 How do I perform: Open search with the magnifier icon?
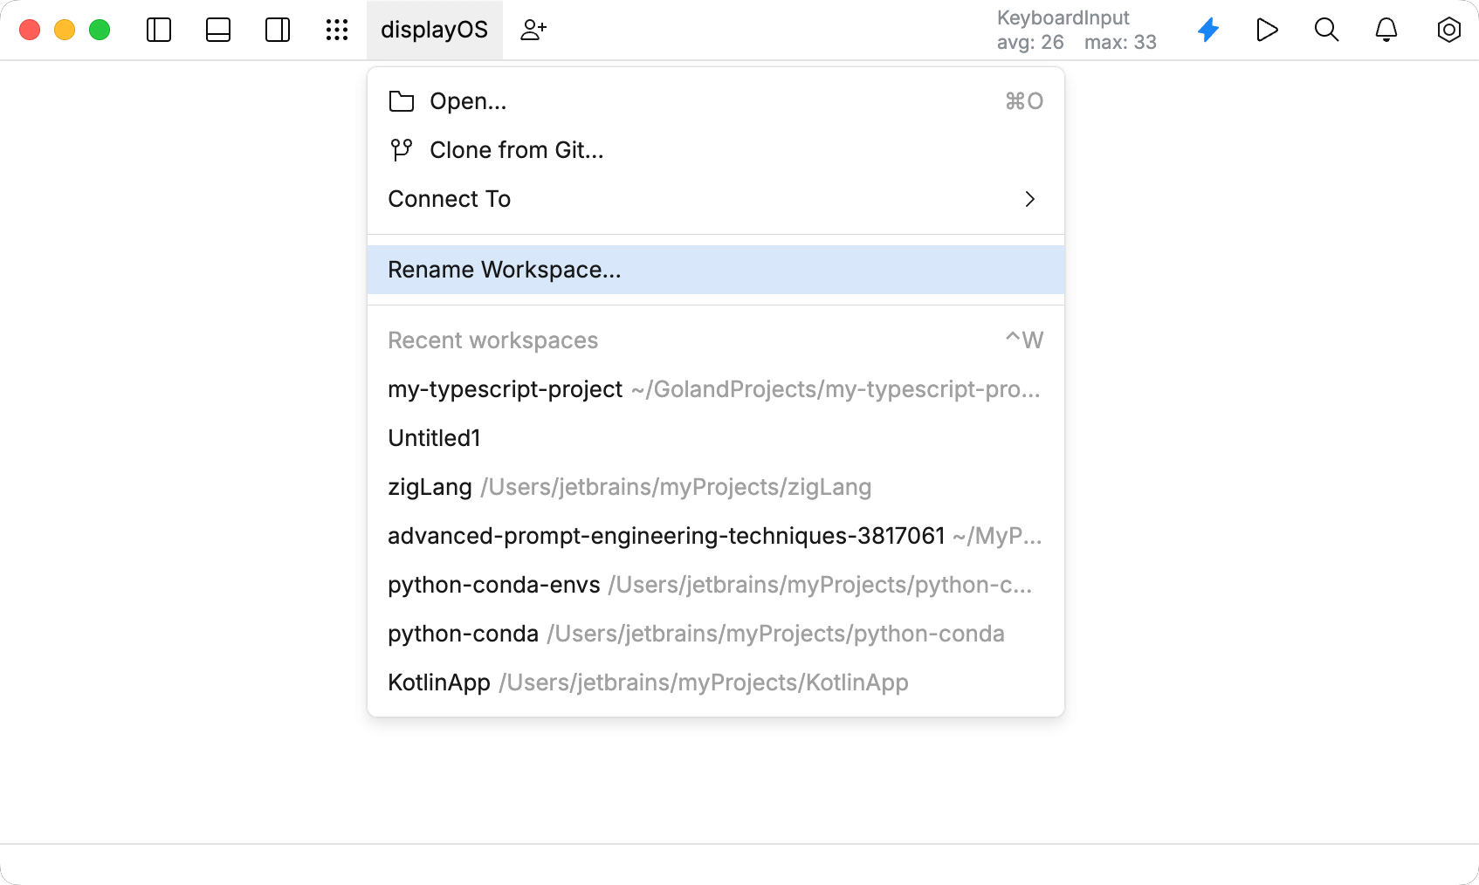pos(1326,29)
